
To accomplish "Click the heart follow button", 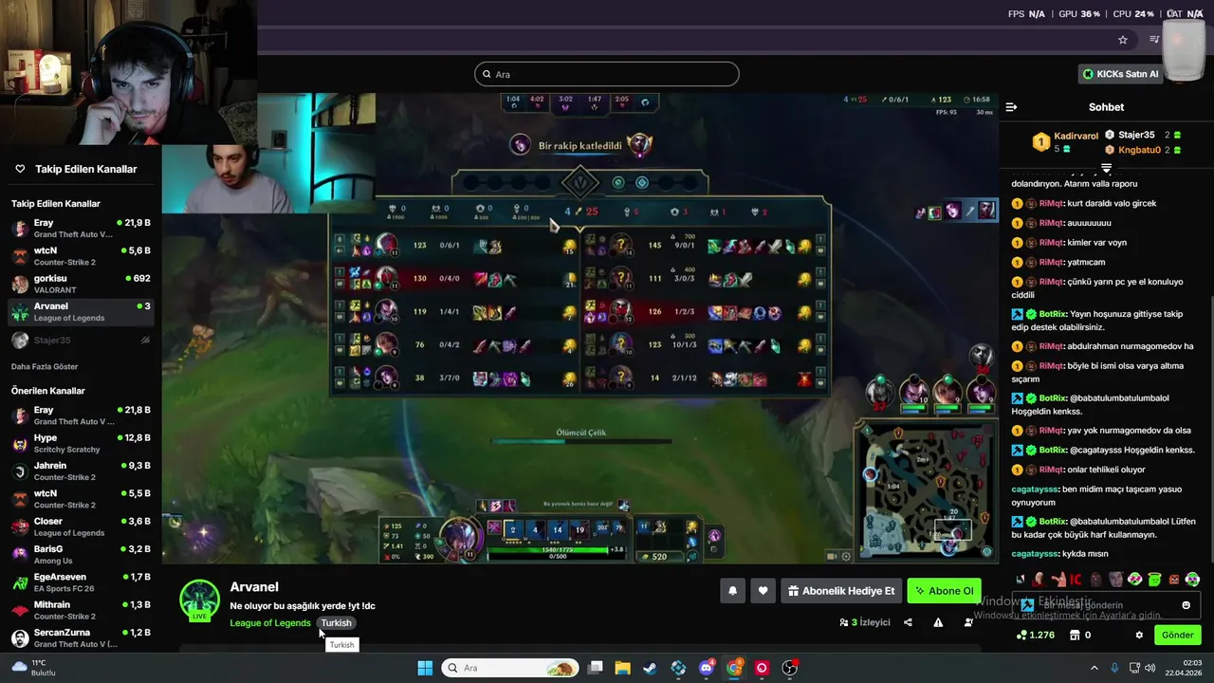I will pyautogui.click(x=763, y=591).
